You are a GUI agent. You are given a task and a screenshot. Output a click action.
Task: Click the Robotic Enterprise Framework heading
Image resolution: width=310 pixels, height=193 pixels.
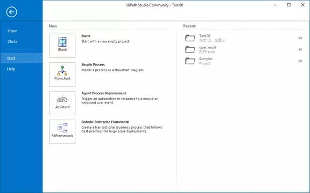click(105, 122)
